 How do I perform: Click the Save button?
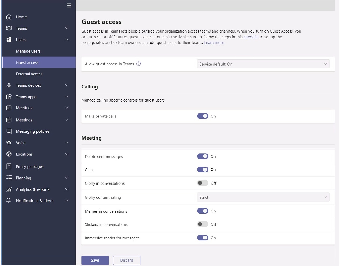click(x=95, y=260)
